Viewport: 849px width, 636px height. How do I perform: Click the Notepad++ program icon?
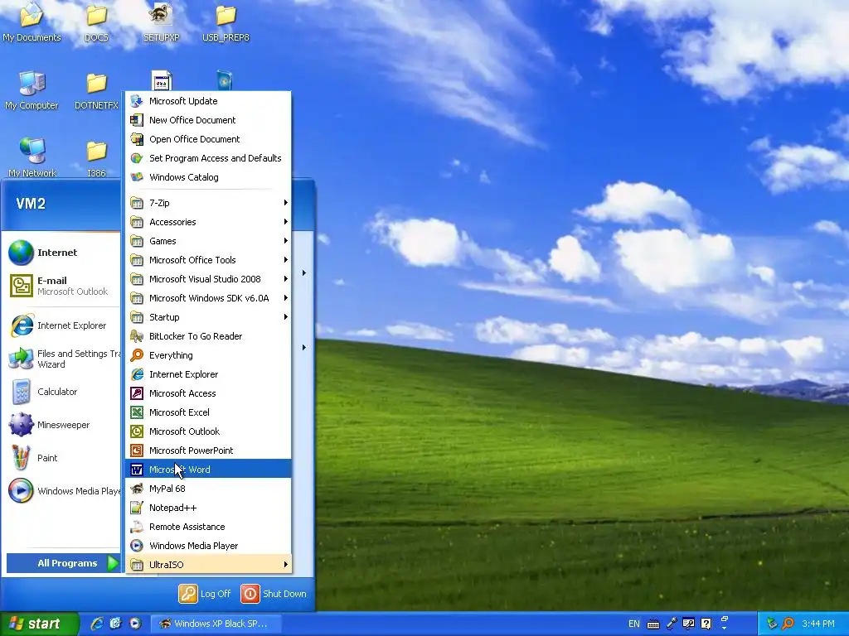point(137,508)
